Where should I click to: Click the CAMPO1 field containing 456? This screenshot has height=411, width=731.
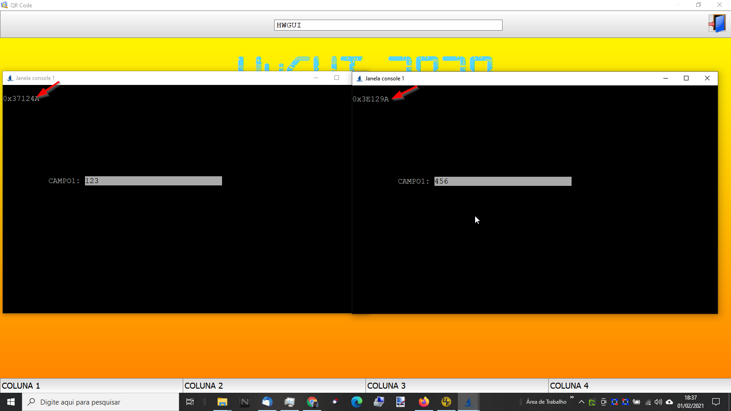(x=503, y=181)
